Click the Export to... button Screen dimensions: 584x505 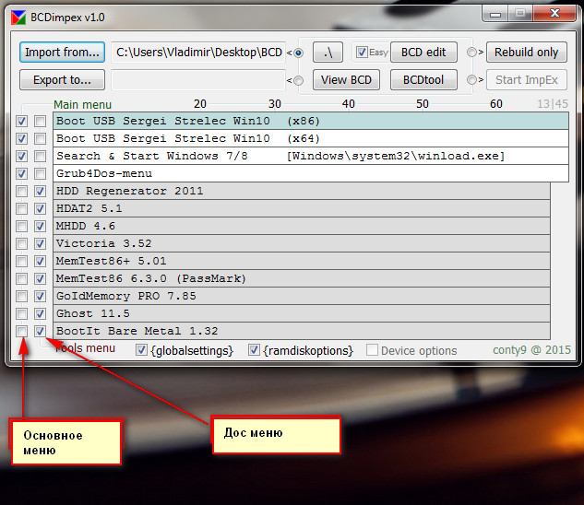[62, 79]
